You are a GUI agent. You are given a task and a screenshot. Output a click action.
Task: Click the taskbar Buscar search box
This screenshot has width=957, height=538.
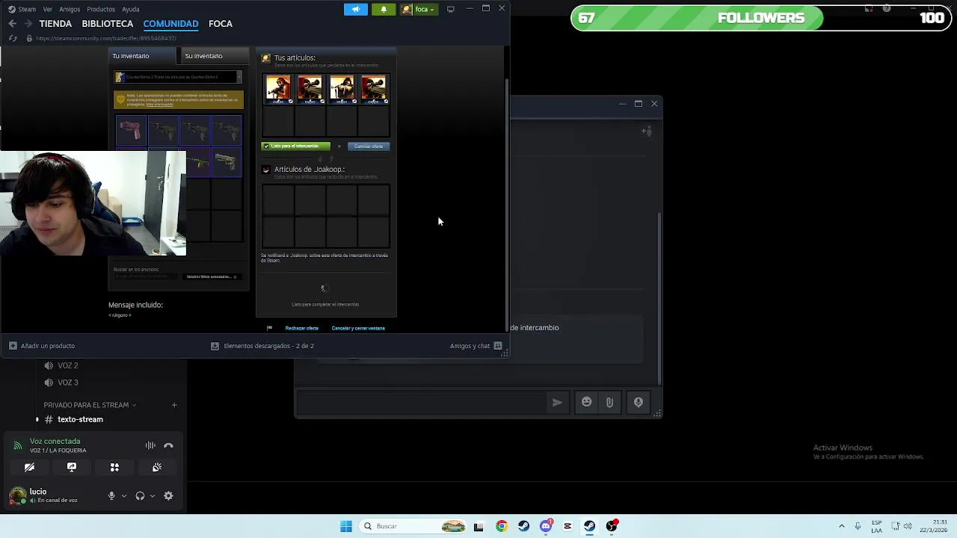point(413,526)
